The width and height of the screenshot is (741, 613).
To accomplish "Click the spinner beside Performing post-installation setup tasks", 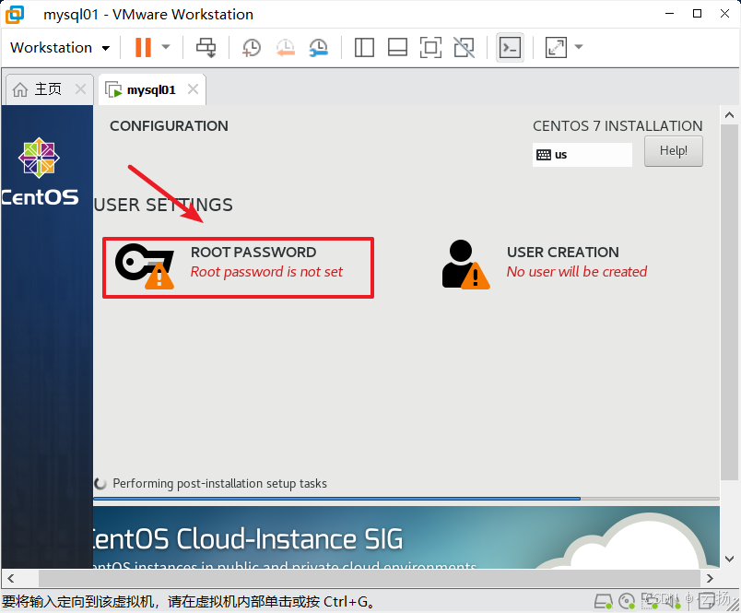I will tap(100, 484).
